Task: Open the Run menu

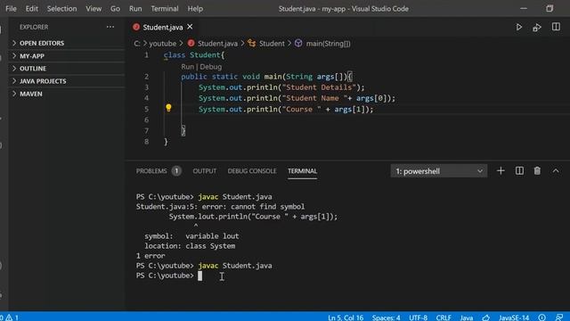Action: click(135, 8)
